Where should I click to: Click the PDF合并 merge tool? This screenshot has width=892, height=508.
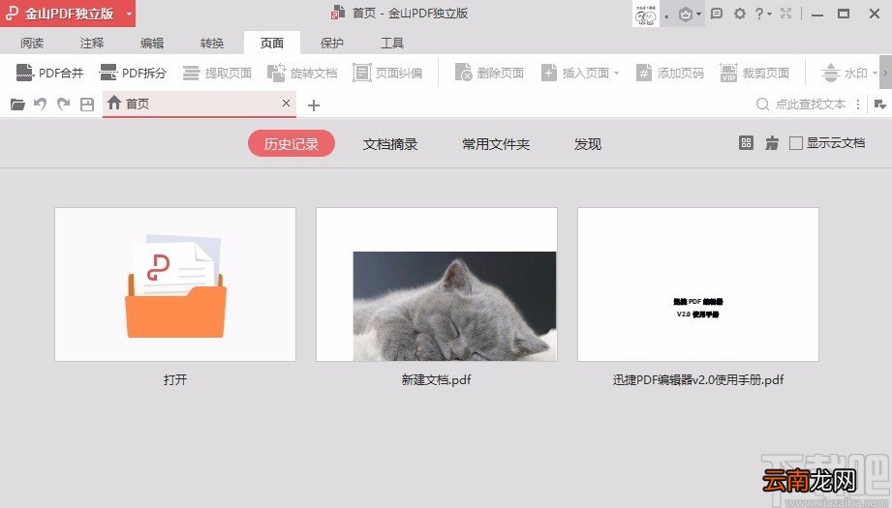click(50, 73)
